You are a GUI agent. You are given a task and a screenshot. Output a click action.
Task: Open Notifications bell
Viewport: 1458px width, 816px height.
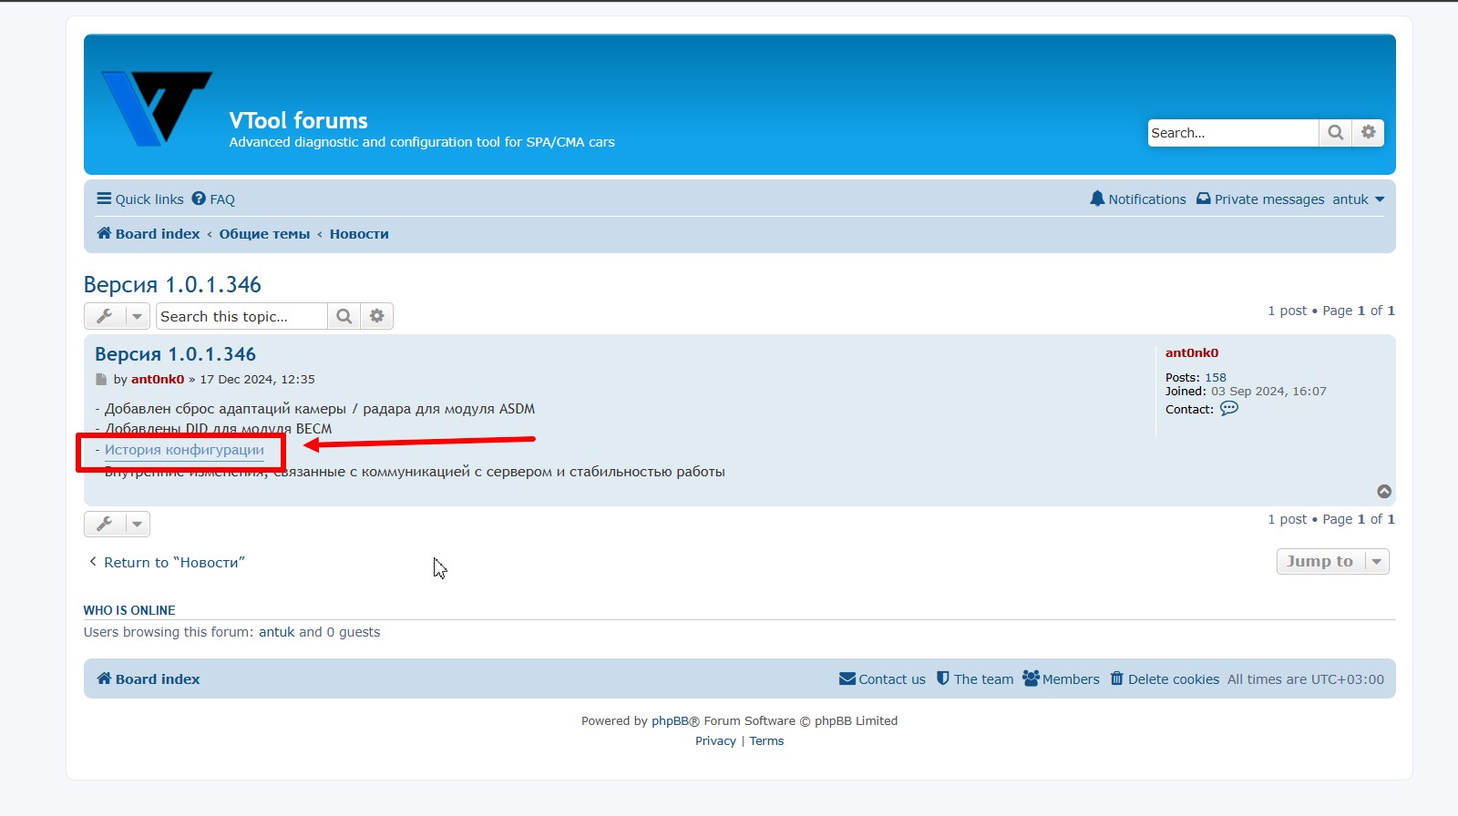[1138, 199]
